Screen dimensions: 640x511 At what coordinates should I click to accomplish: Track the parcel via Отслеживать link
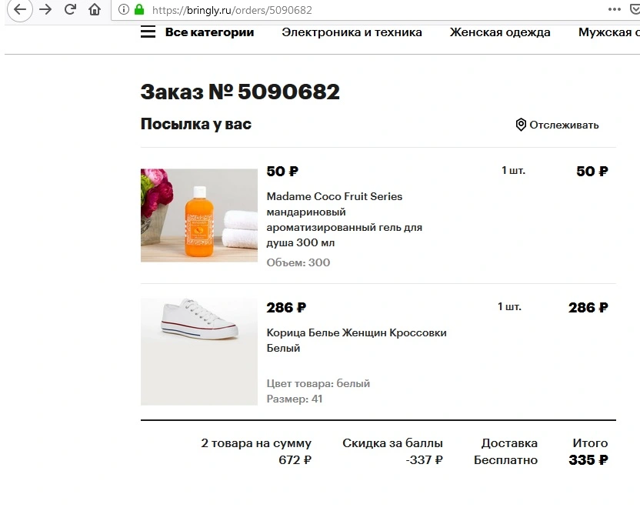(x=564, y=125)
